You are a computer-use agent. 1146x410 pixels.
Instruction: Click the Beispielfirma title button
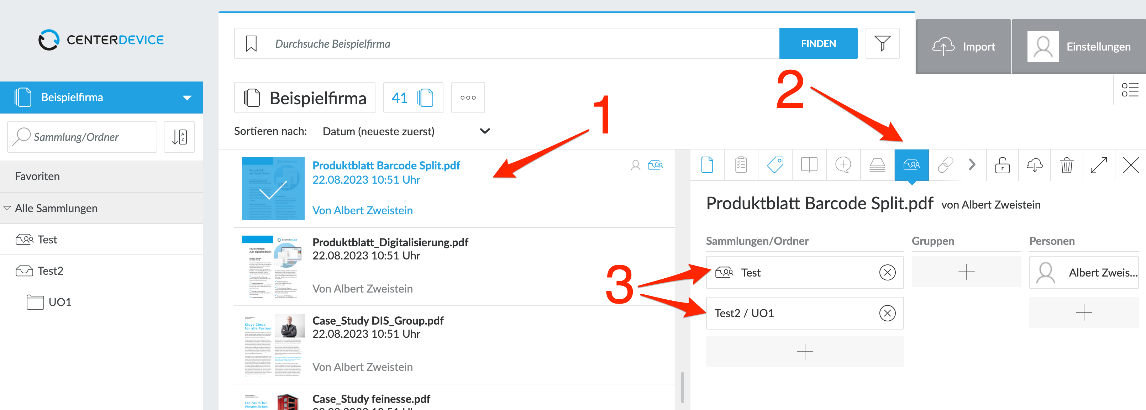305,98
